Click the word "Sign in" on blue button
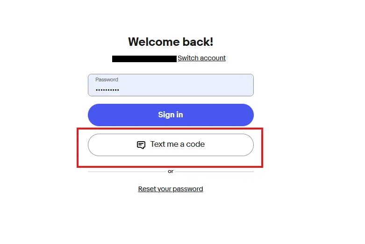365x244 pixels. click(171, 115)
